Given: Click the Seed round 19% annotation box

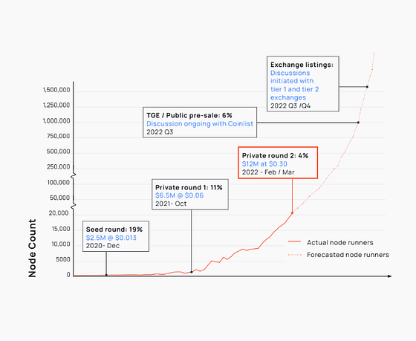Looking at the screenshot, I should coord(116,236).
